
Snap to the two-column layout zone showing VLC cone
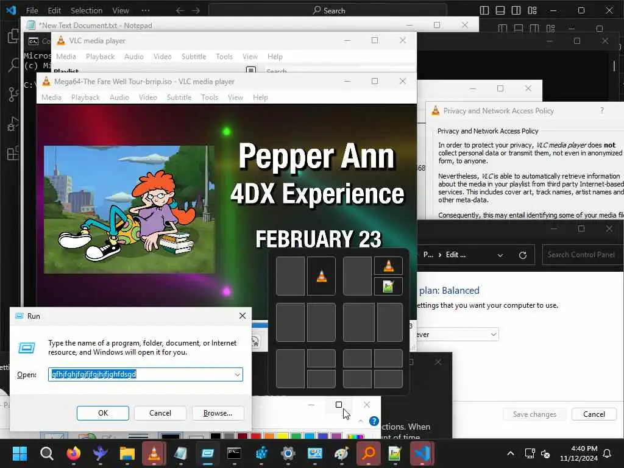pyautogui.click(x=321, y=276)
